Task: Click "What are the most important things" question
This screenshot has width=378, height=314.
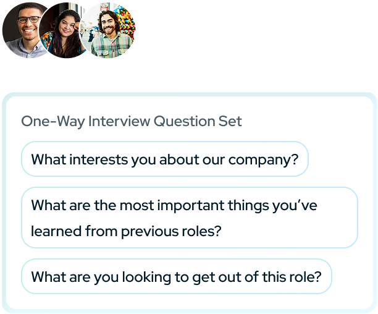Action: point(189,218)
